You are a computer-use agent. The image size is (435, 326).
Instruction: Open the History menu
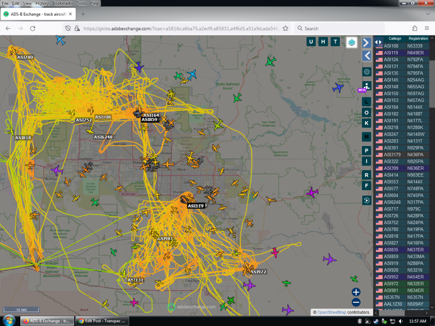(42, 3)
